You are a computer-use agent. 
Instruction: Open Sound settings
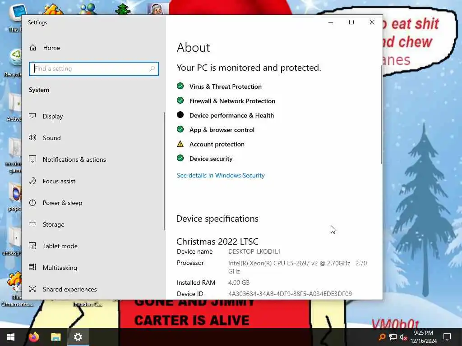click(x=94, y=138)
